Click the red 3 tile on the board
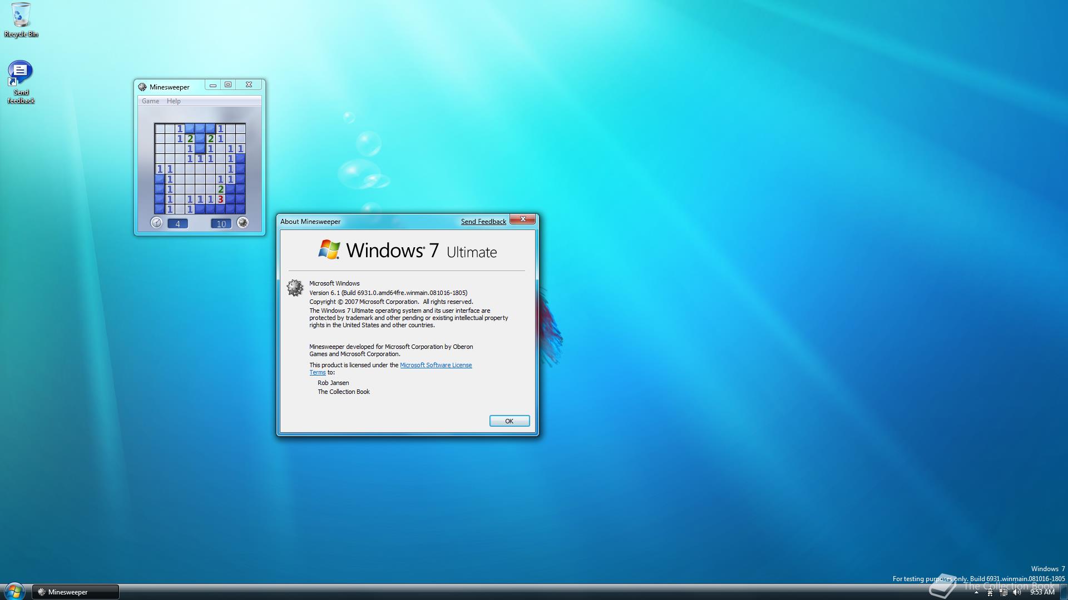1068x600 pixels. click(x=221, y=199)
